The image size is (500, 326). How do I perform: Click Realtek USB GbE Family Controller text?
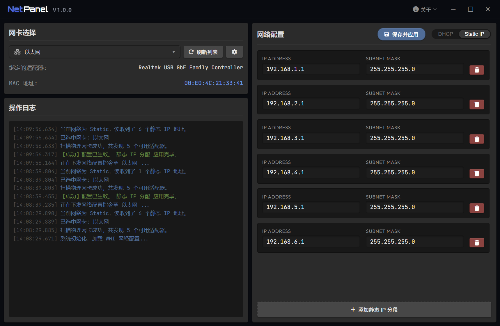191,68
